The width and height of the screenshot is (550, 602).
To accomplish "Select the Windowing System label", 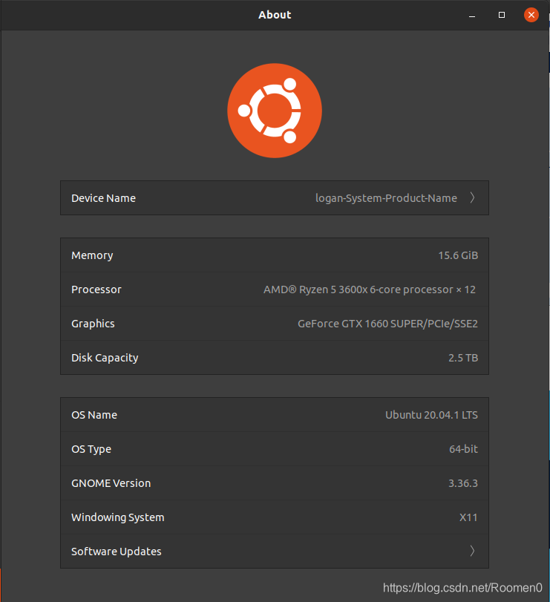I will [118, 517].
